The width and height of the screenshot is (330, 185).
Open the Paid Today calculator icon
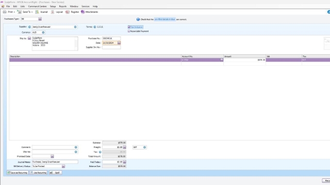(125, 162)
